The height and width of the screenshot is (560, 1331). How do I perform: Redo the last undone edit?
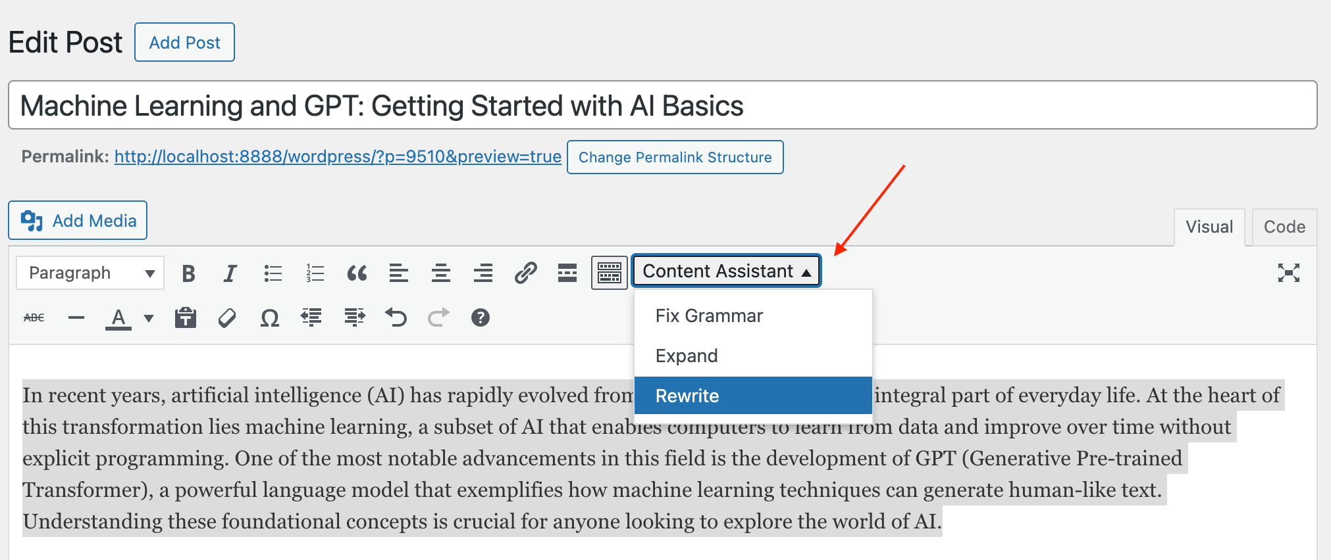438,318
